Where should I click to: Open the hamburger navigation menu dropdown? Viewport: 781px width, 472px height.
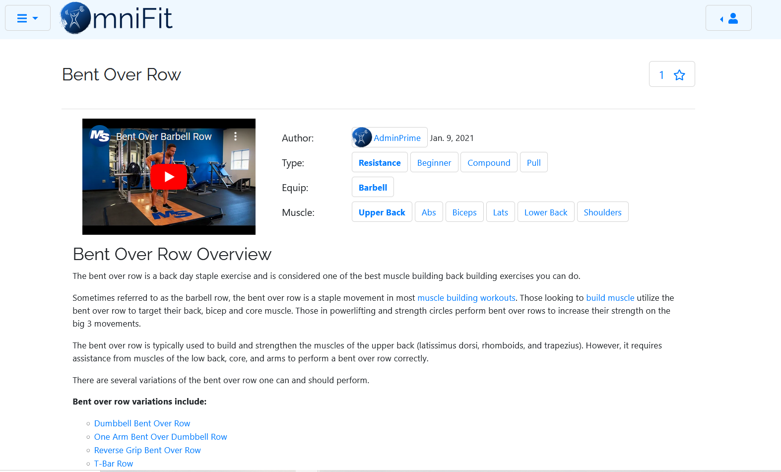point(28,18)
